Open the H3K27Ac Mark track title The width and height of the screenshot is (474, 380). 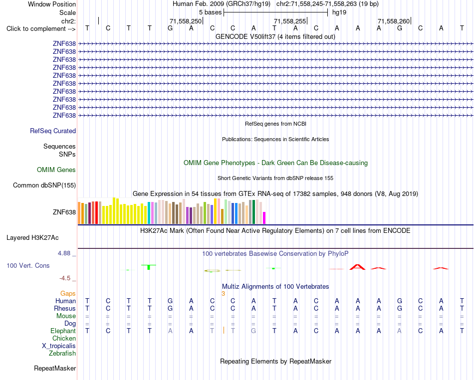point(275,231)
